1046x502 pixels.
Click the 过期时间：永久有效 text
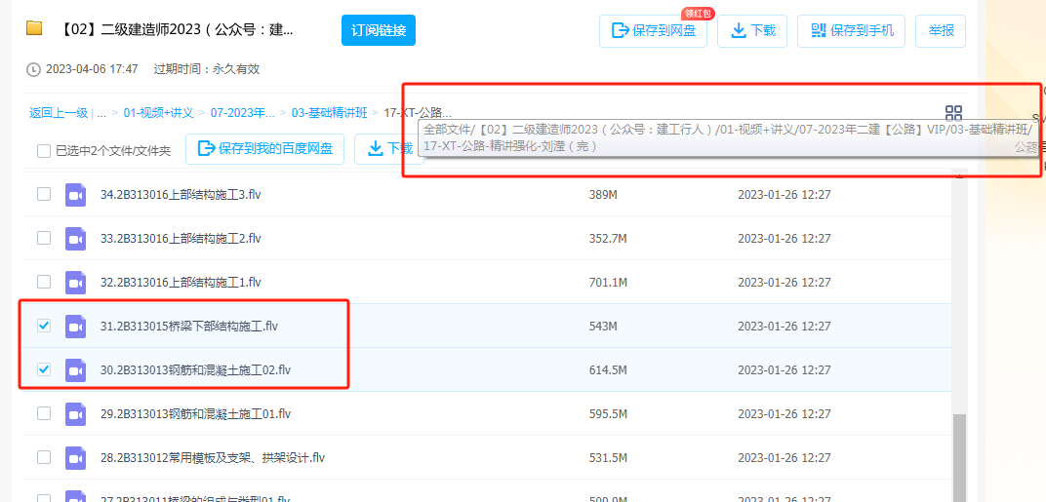(206, 68)
